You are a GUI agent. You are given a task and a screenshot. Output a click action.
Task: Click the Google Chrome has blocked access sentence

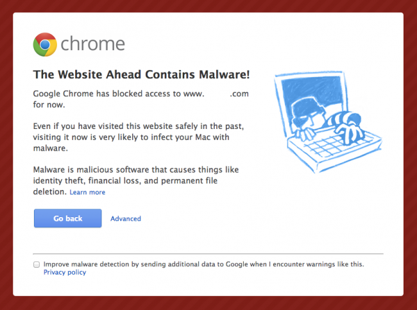point(140,99)
